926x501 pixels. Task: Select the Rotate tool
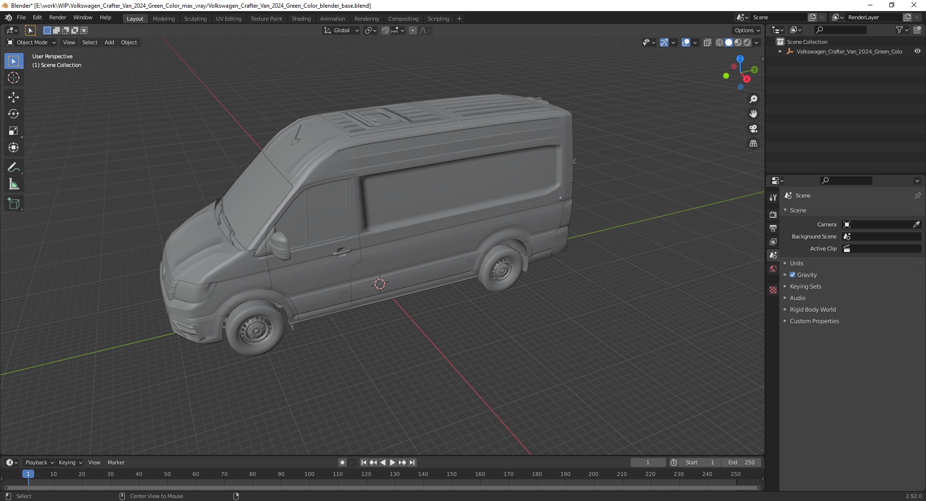(x=14, y=114)
